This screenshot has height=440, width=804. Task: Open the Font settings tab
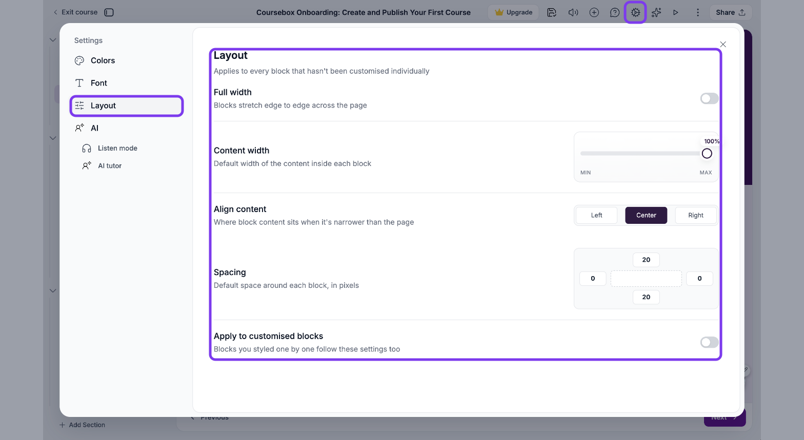(126, 83)
